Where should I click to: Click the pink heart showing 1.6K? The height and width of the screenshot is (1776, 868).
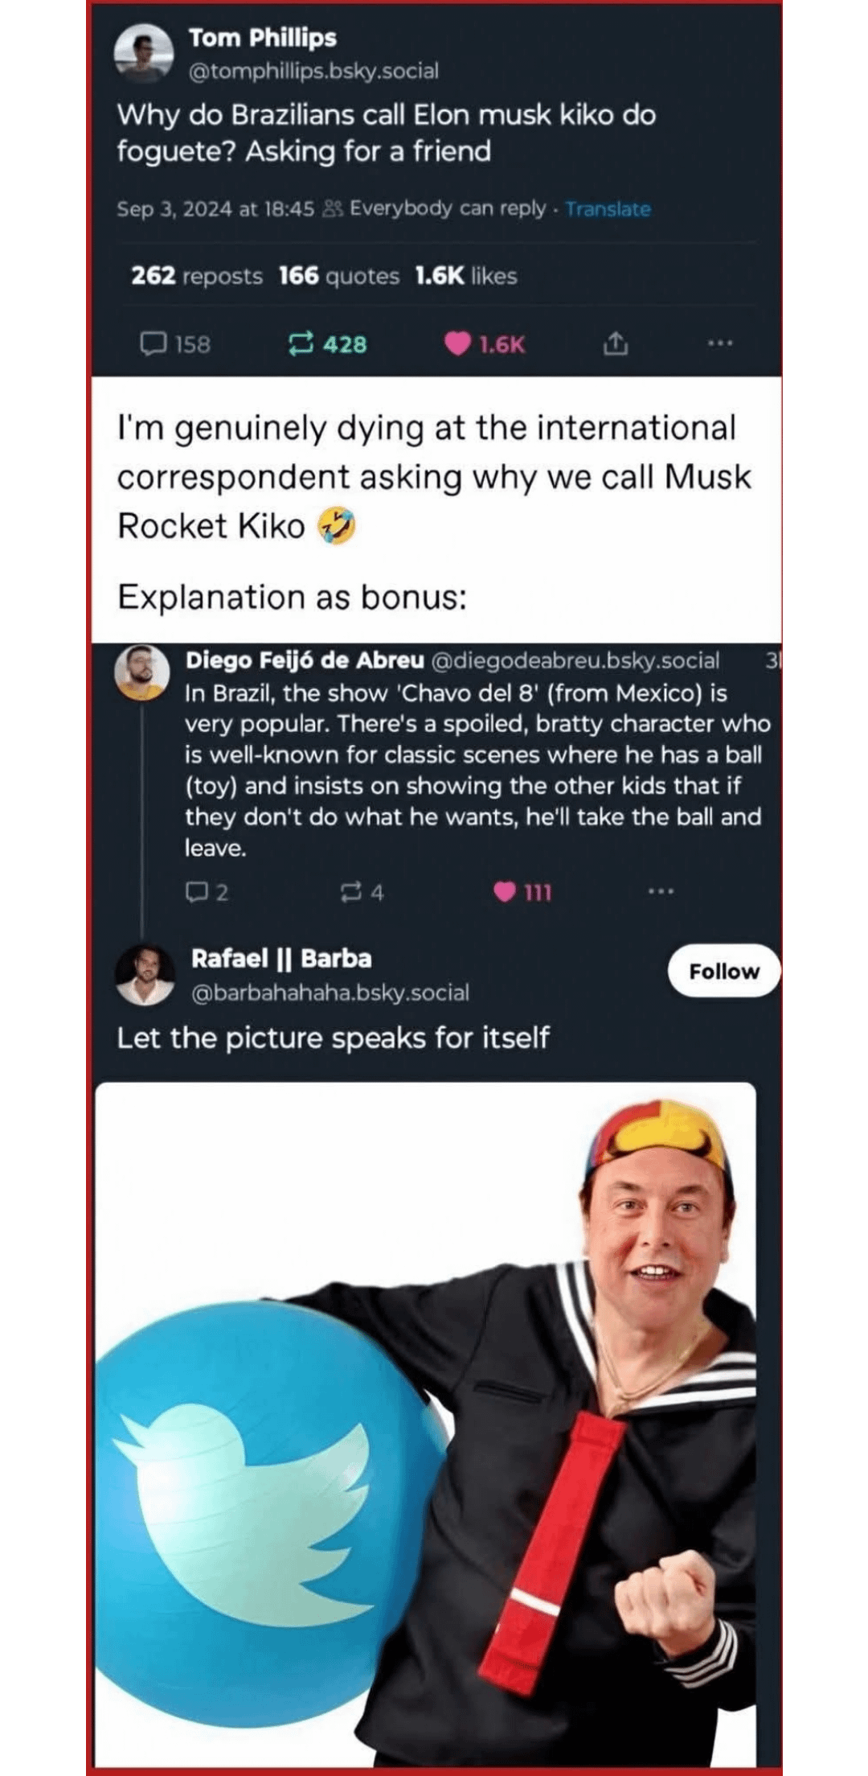click(457, 344)
